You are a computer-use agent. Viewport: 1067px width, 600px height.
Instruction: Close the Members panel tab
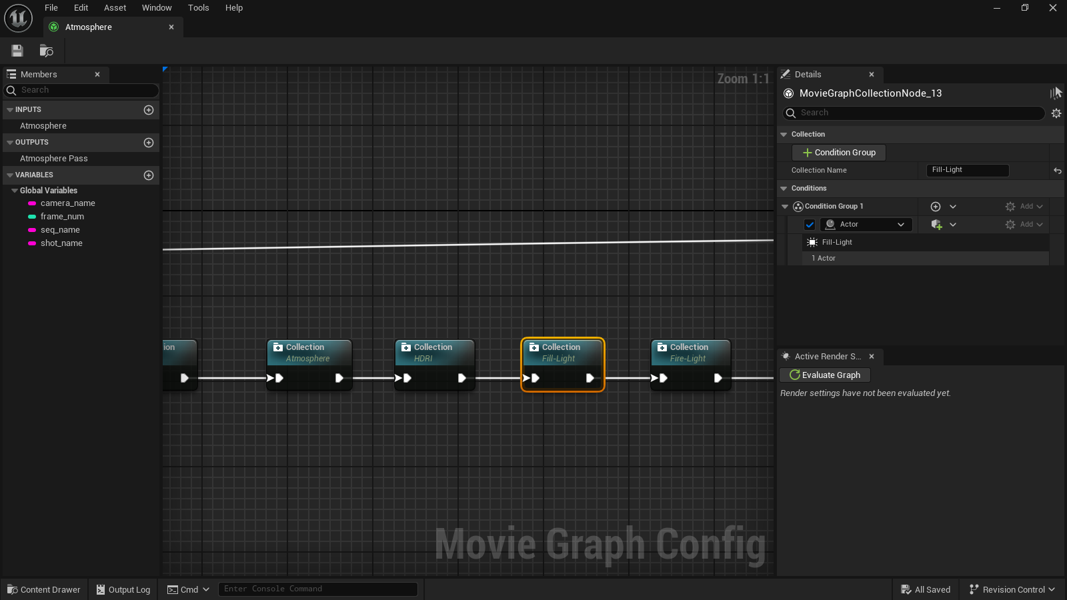coord(97,75)
